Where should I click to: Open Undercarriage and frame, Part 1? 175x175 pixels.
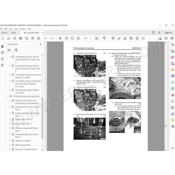click(x=27, y=129)
